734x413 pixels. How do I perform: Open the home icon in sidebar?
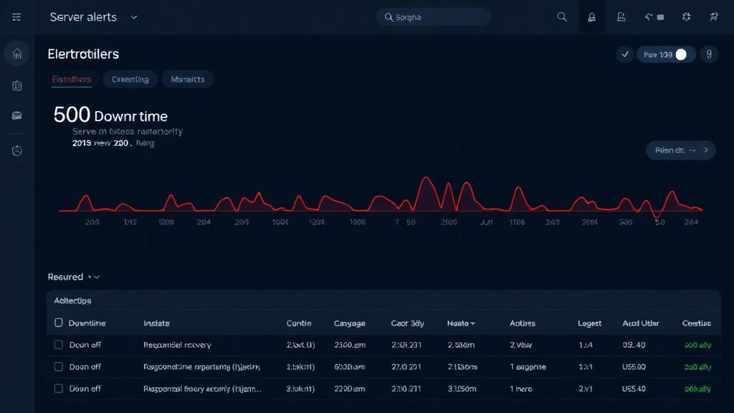[16, 53]
